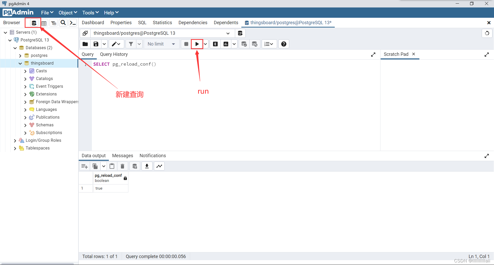Open the Search Objects magnifier icon
The image size is (494, 265).
tap(63, 23)
